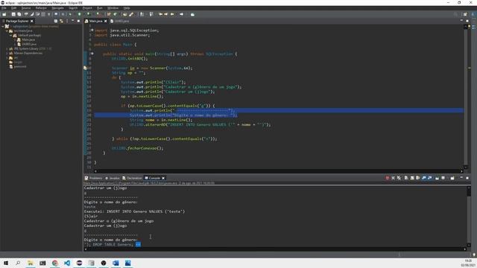Open Visual Studio Code from taskbar

[67, 263]
